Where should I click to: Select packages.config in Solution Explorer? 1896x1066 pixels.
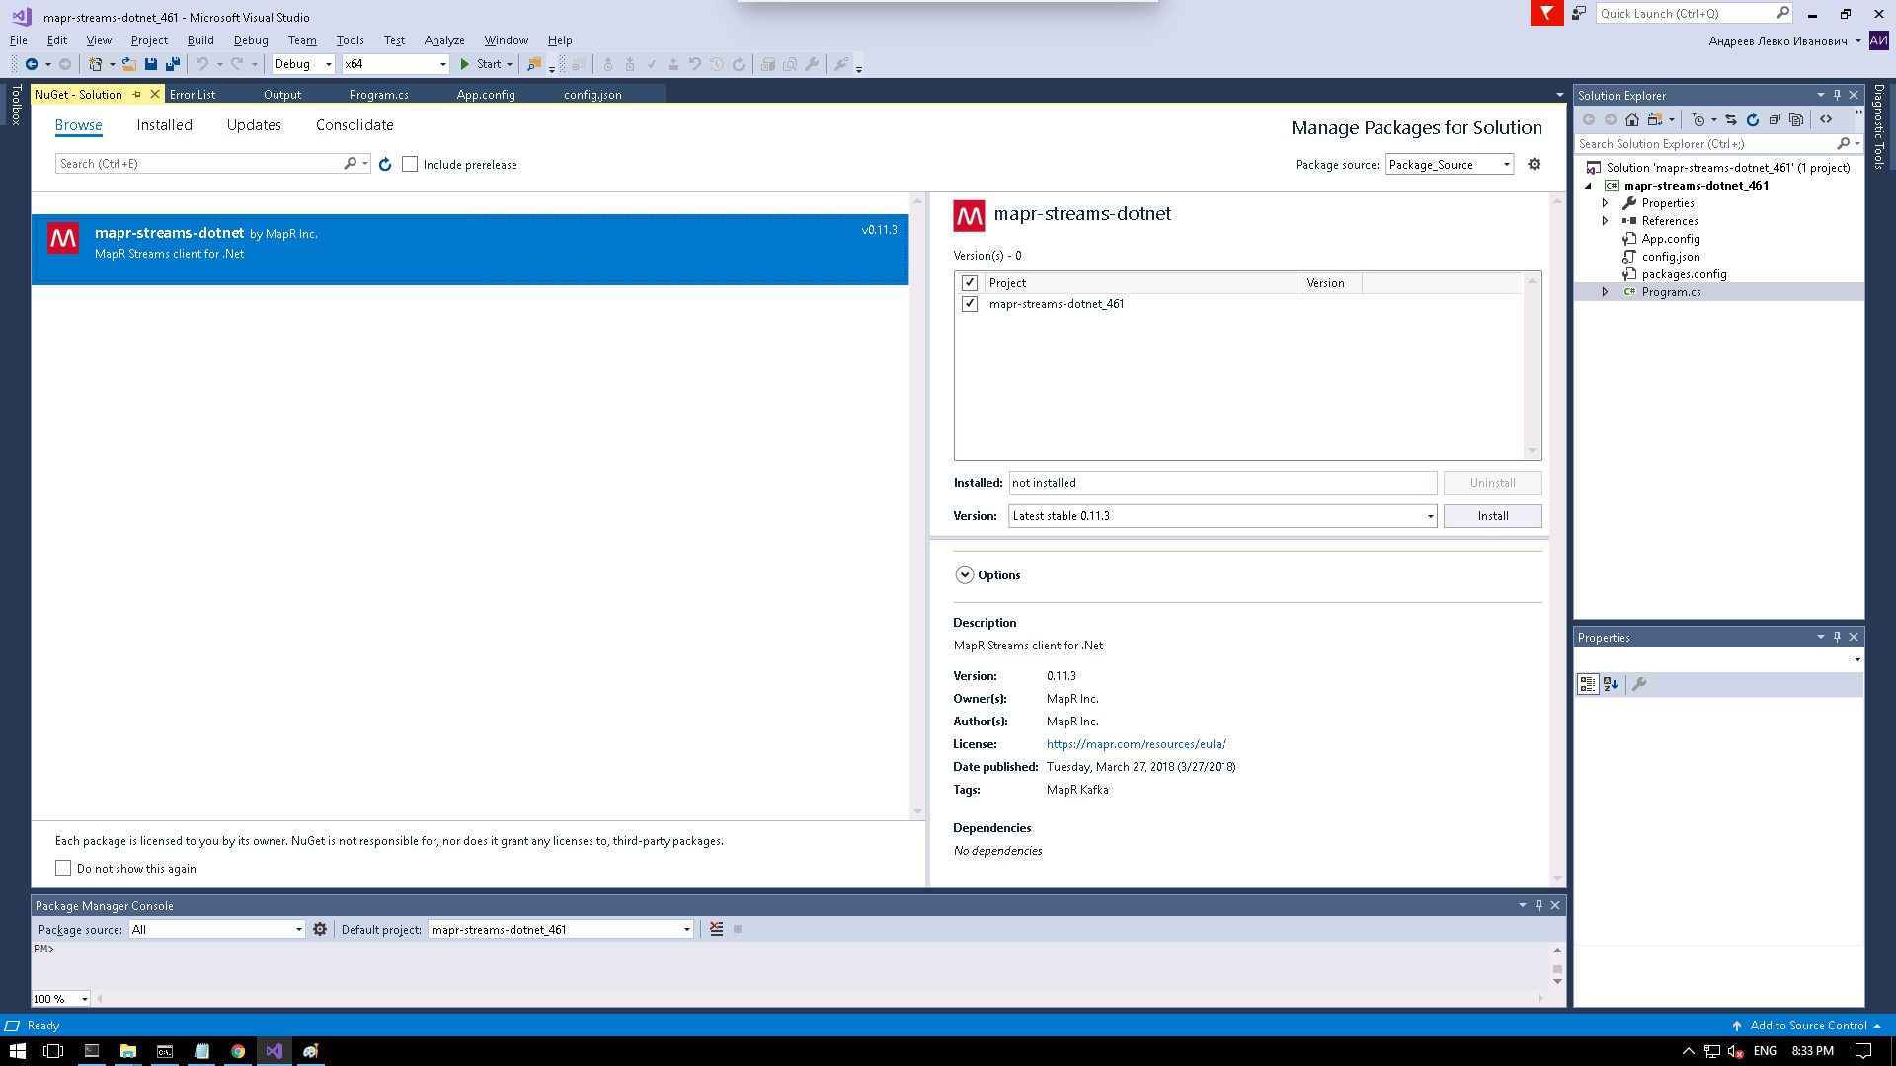tap(1684, 274)
